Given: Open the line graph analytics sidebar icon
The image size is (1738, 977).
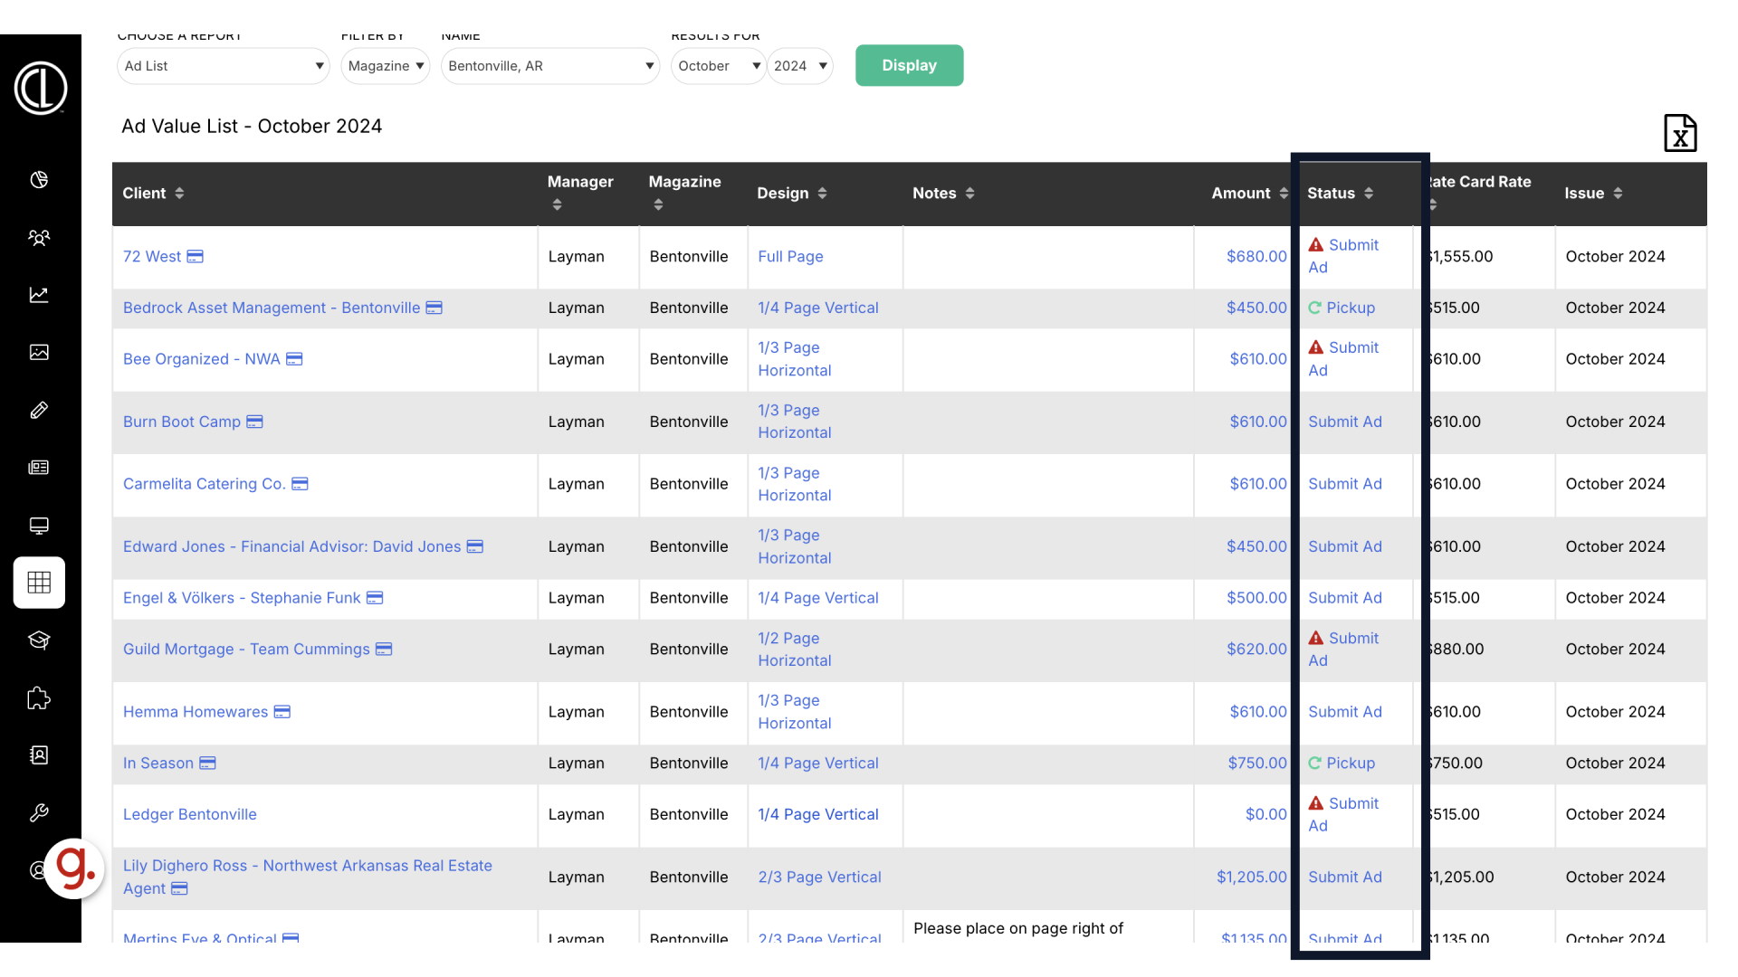Looking at the screenshot, I should point(39,295).
